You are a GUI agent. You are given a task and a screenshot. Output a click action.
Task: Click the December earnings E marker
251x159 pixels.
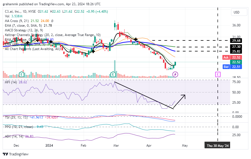[x=21, y=74]
